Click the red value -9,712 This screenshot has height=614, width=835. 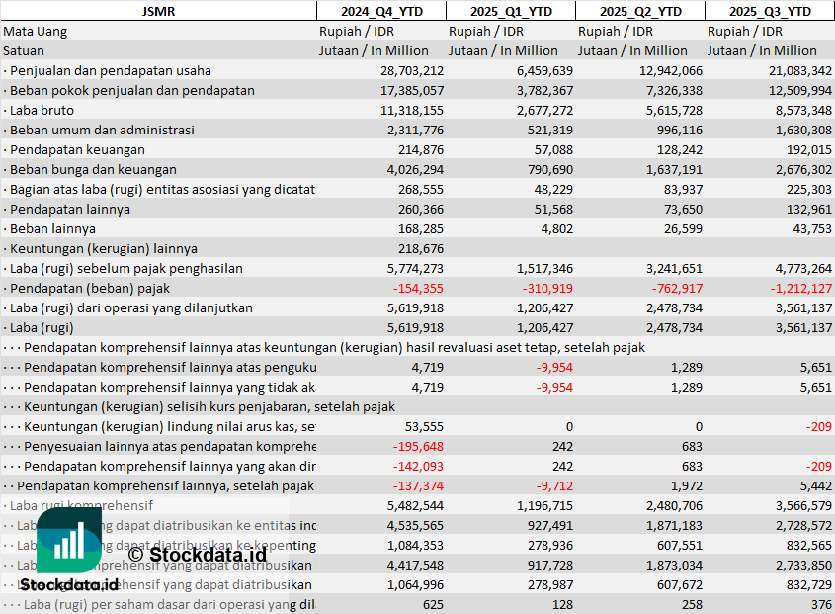tap(554, 485)
